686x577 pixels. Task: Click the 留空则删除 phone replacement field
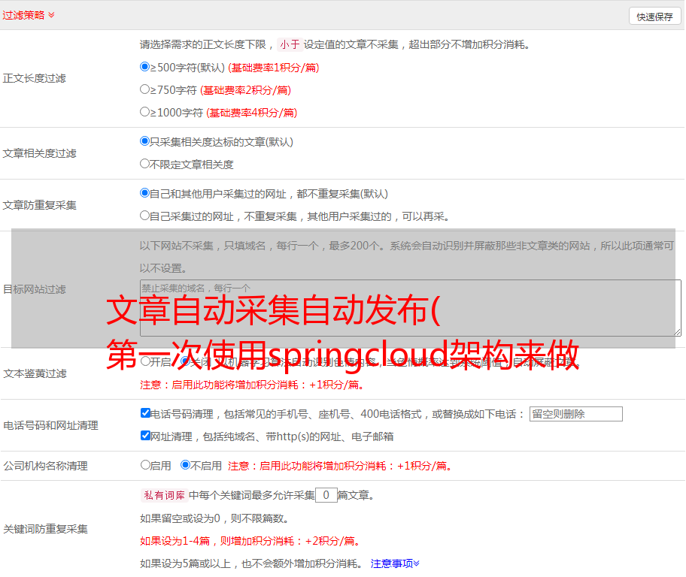575,414
